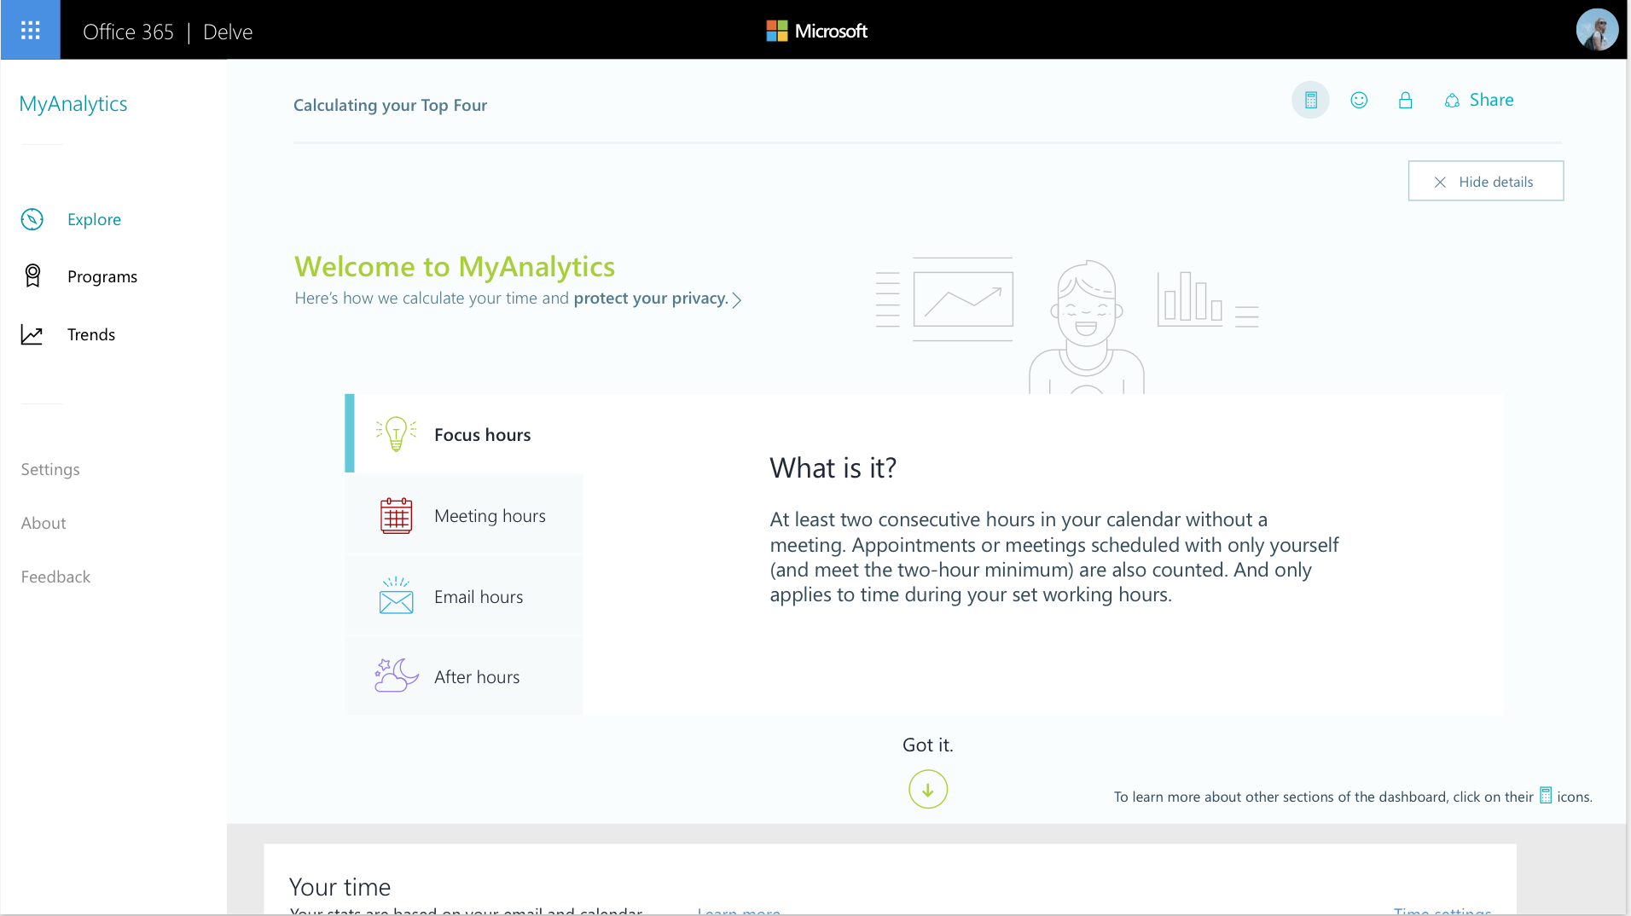Click the privacy lock icon
1631x916 pixels.
point(1405,101)
